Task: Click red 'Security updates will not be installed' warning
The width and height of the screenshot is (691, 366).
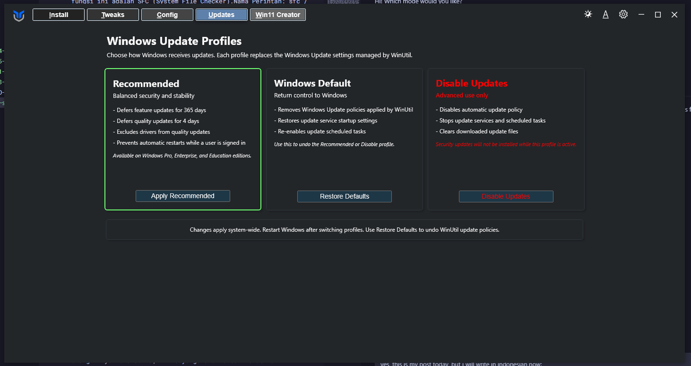Action: click(x=506, y=144)
